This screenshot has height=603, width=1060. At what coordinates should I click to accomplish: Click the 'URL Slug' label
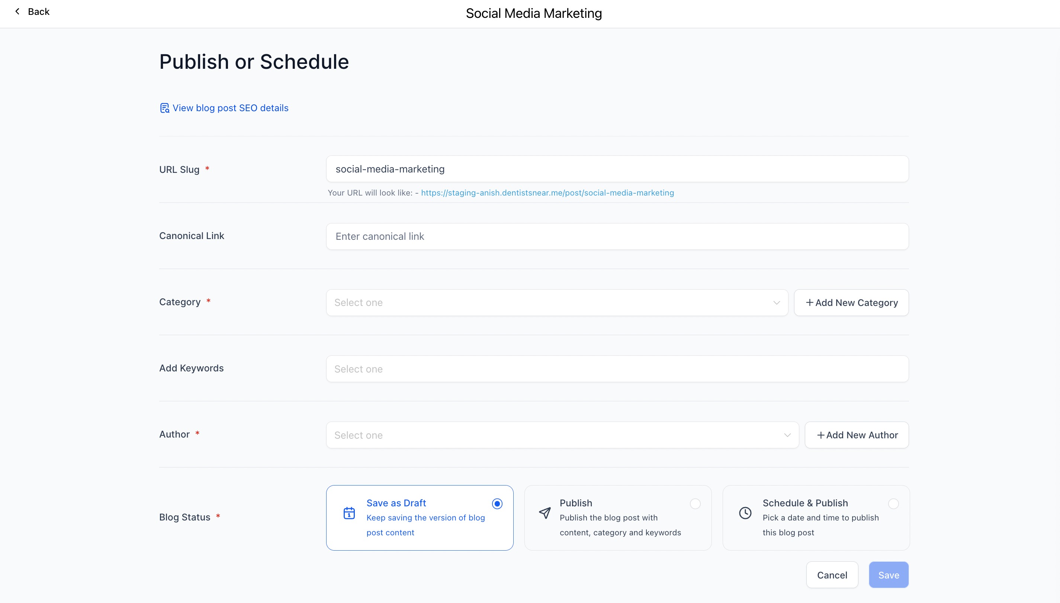click(x=179, y=170)
